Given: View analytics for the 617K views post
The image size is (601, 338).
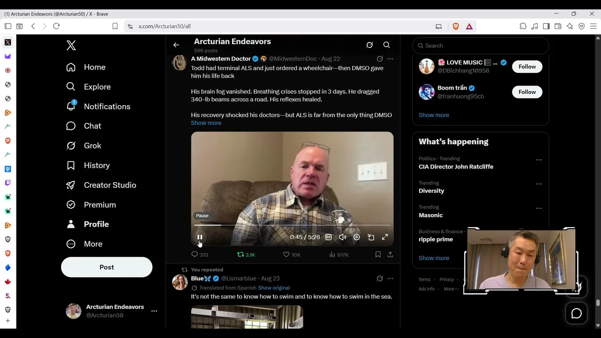Looking at the screenshot, I should pos(339,254).
